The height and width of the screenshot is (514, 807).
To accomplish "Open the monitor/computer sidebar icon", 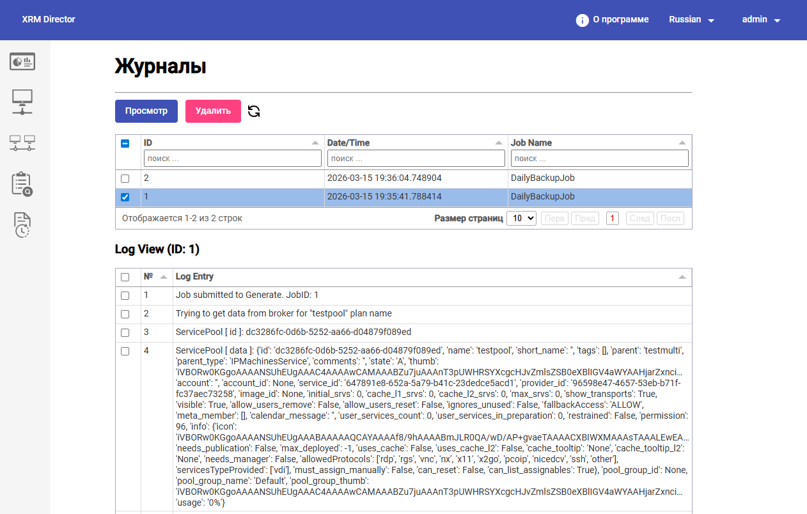I will (22, 102).
